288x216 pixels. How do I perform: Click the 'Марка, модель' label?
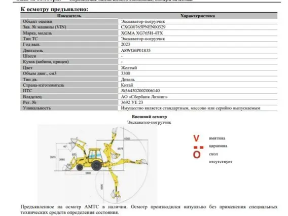point(38,33)
